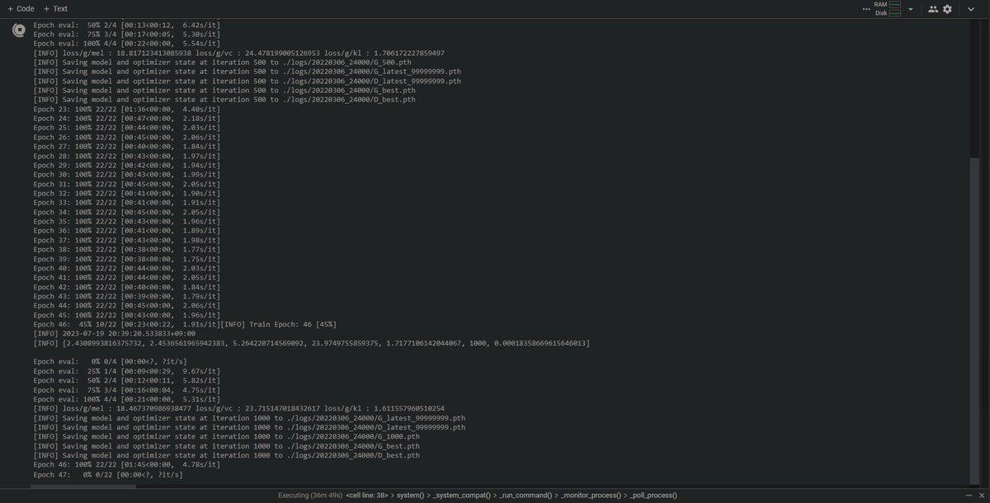Open the share notebook people icon
The width and height of the screenshot is (990, 503).
(933, 9)
